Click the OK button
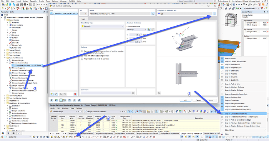Screen dimensions: 269x141 click(x=186, y=100)
